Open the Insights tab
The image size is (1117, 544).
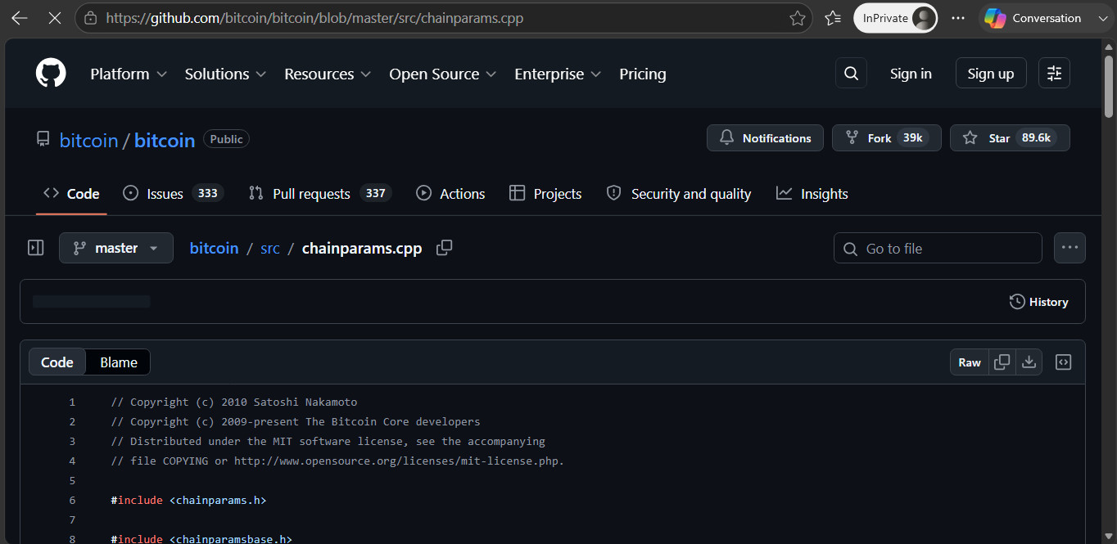812,194
